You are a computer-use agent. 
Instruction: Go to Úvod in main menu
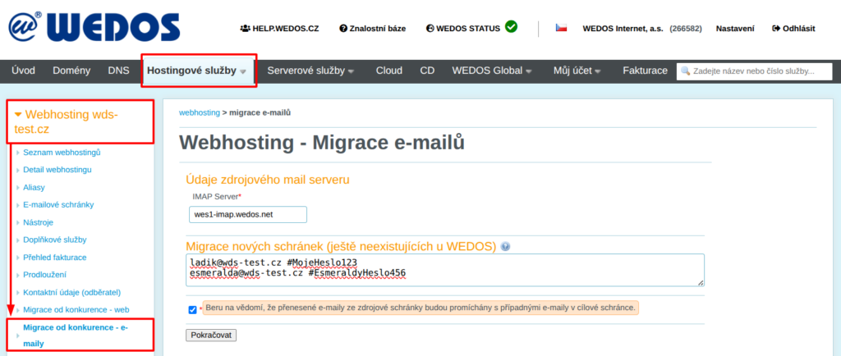click(x=24, y=71)
